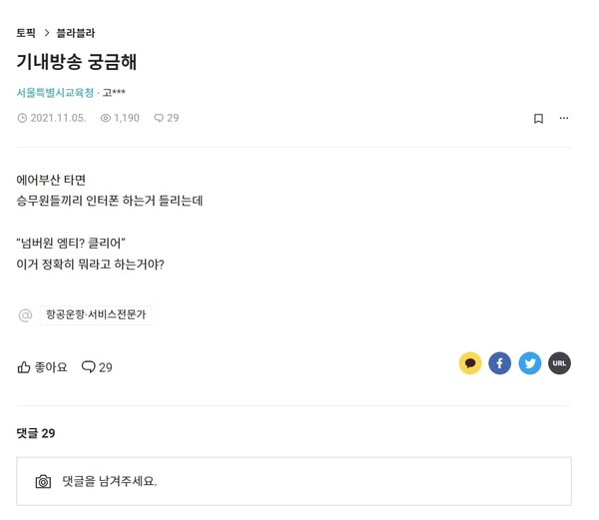
Task: Click the camera icon in comment box
Action: (x=43, y=481)
